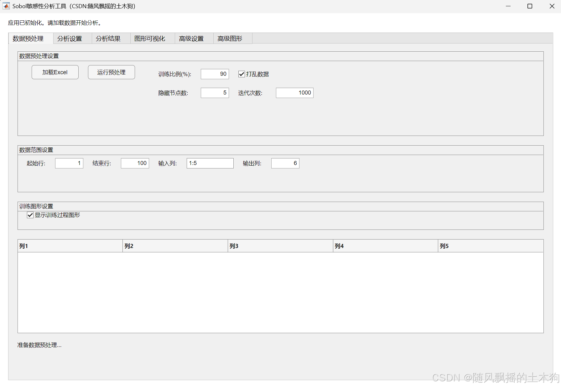The height and width of the screenshot is (387, 561).
Task: Select the 列2 table column header
Action: tap(175, 246)
